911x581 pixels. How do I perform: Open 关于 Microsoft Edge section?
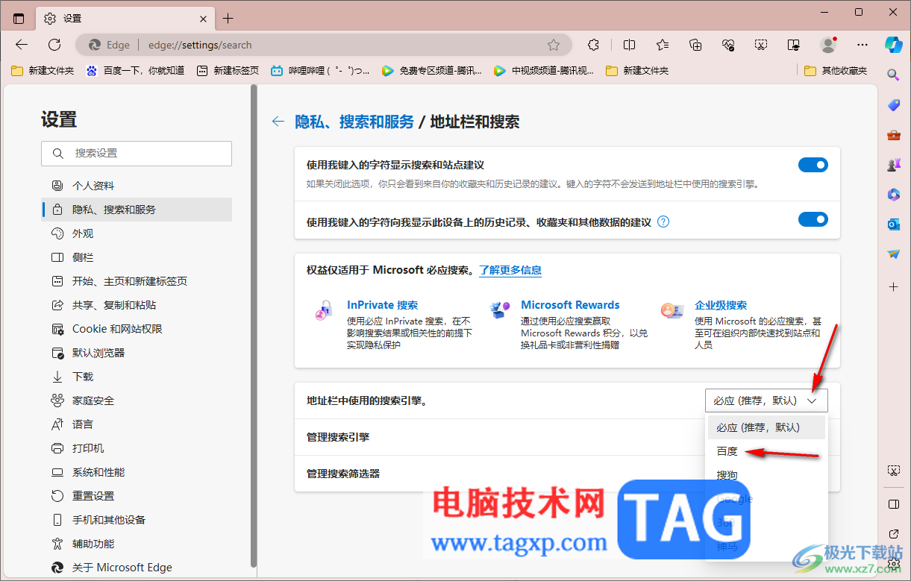point(137,568)
